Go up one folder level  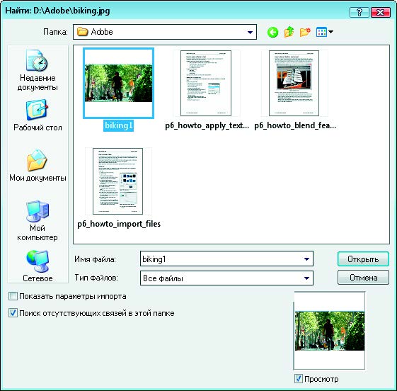click(289, 32)
